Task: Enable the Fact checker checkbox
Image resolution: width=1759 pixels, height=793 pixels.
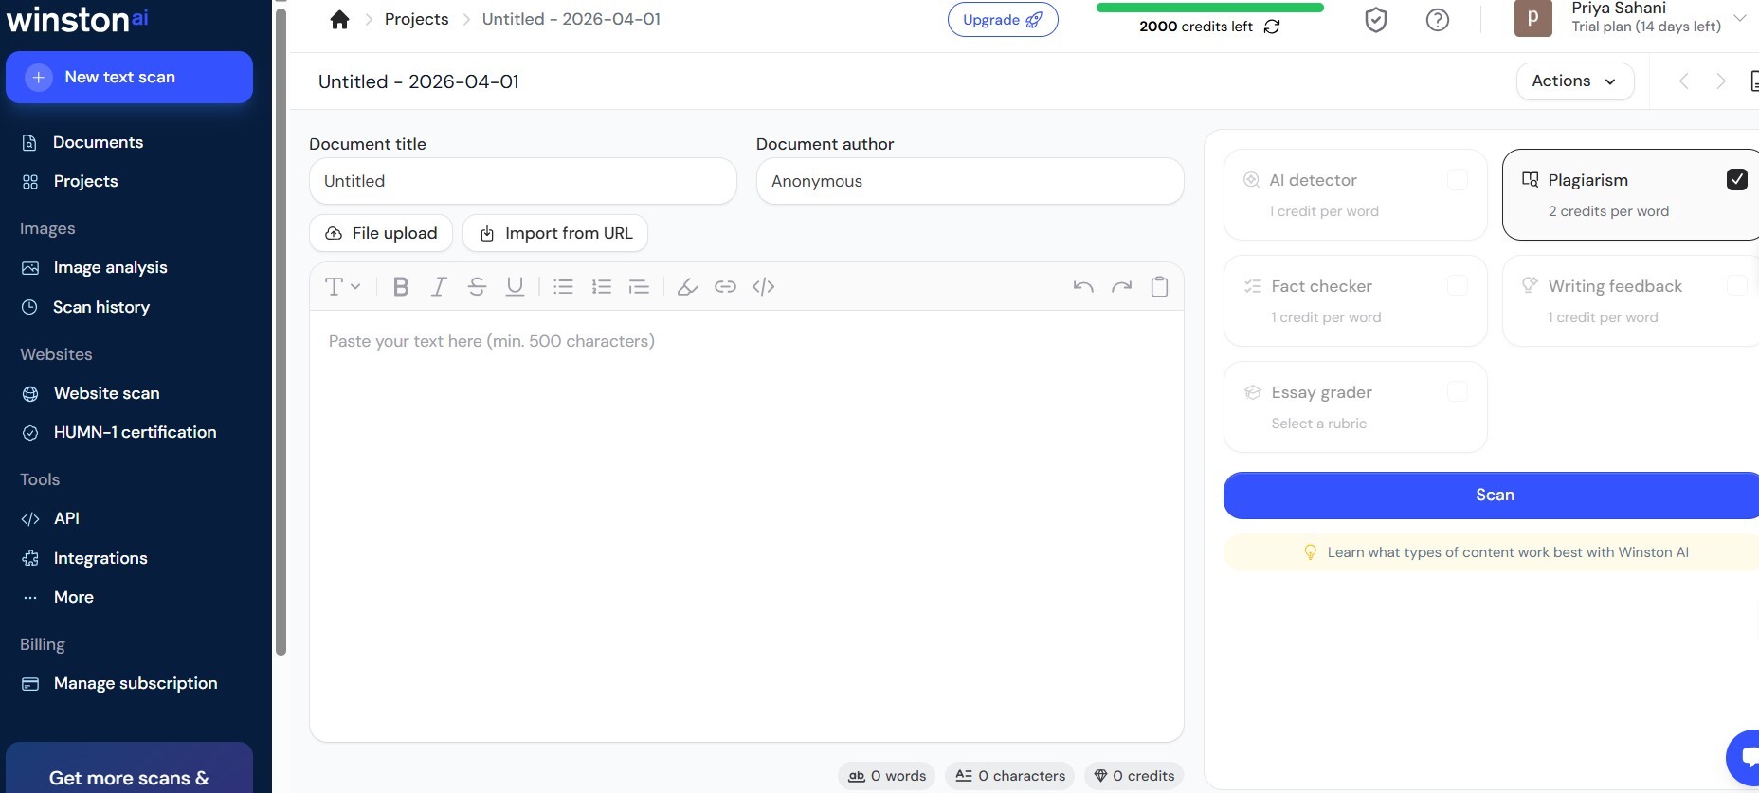Action: click(1458, 285)
